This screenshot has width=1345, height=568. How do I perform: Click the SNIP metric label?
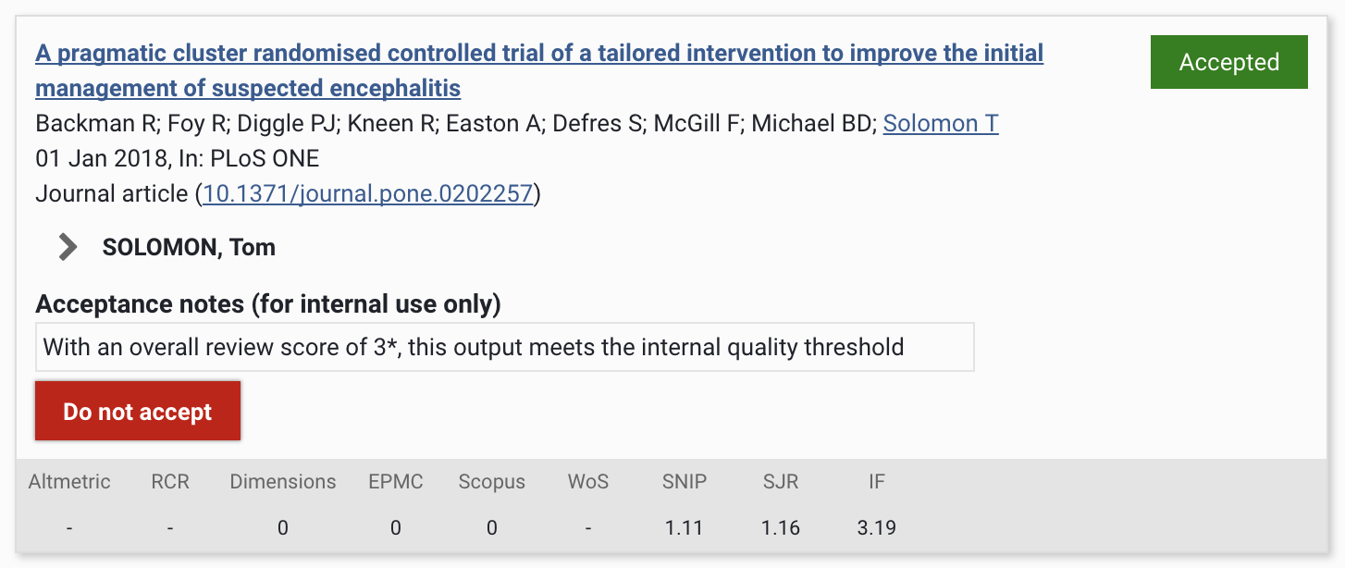685,481
